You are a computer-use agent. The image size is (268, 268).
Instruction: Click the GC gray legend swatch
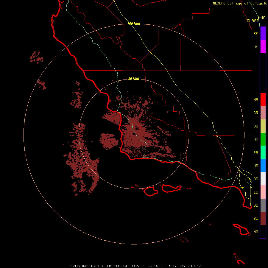tap(263, 205)
